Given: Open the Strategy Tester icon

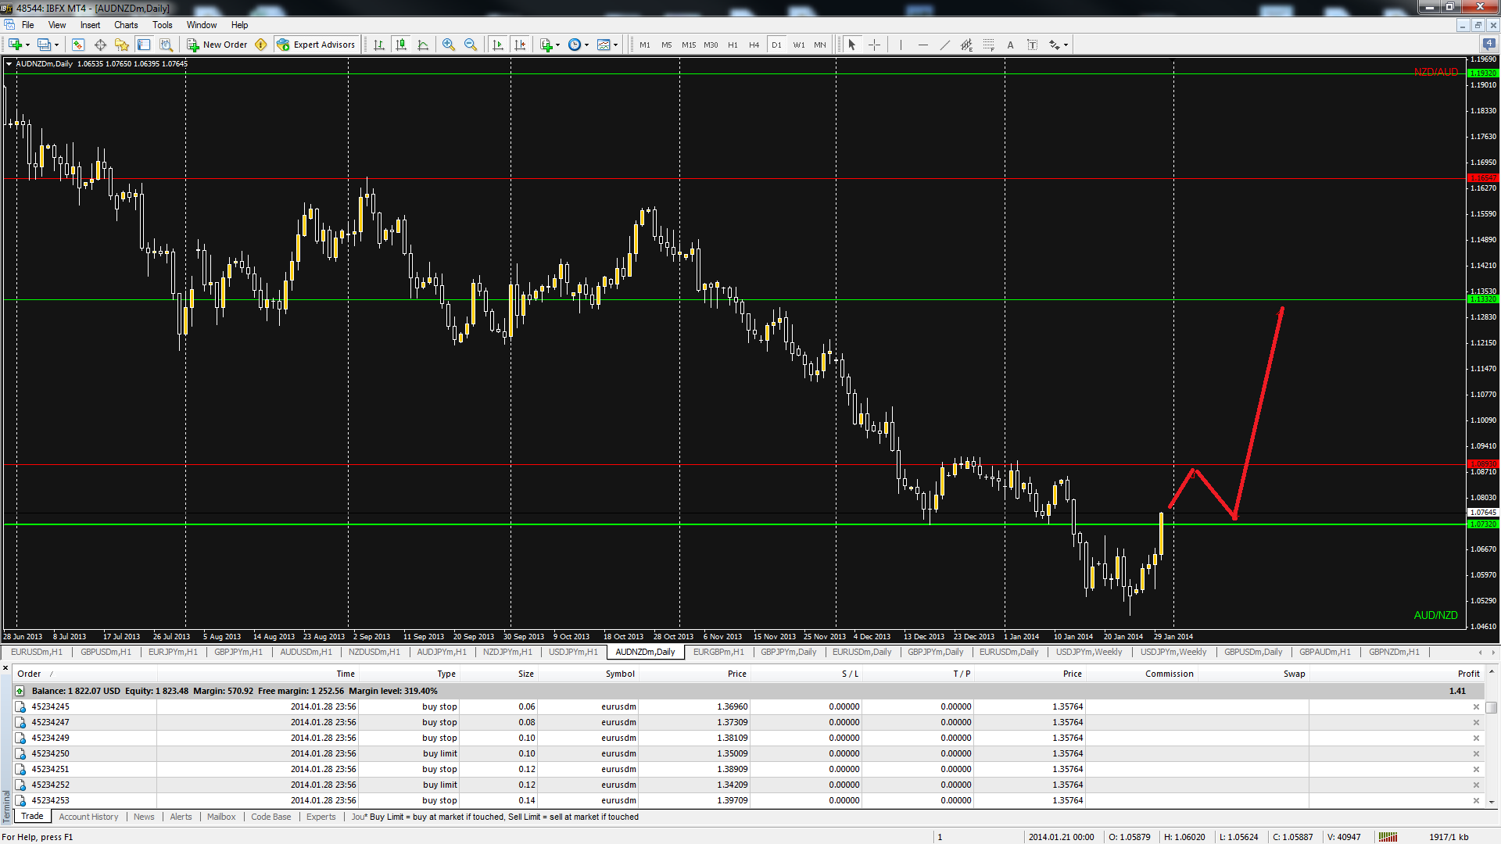Looking at the screenshot, I should tap(166, 45).
